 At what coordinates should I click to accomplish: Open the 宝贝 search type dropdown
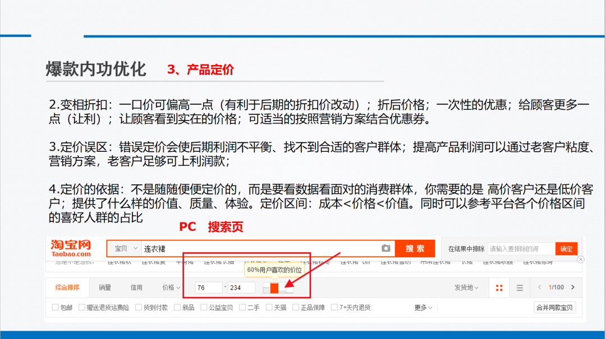(125, 249)
